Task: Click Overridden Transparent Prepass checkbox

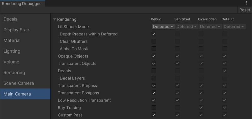Action: click(201, 85)
